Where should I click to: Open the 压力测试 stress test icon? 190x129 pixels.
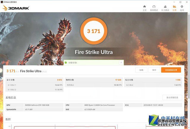(165, 7)
